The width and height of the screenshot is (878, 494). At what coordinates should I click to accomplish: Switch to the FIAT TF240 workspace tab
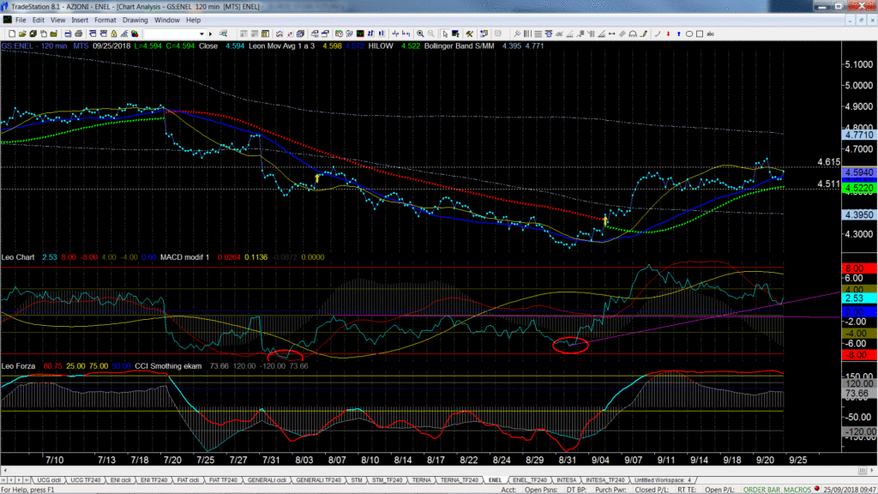[224, 480]
